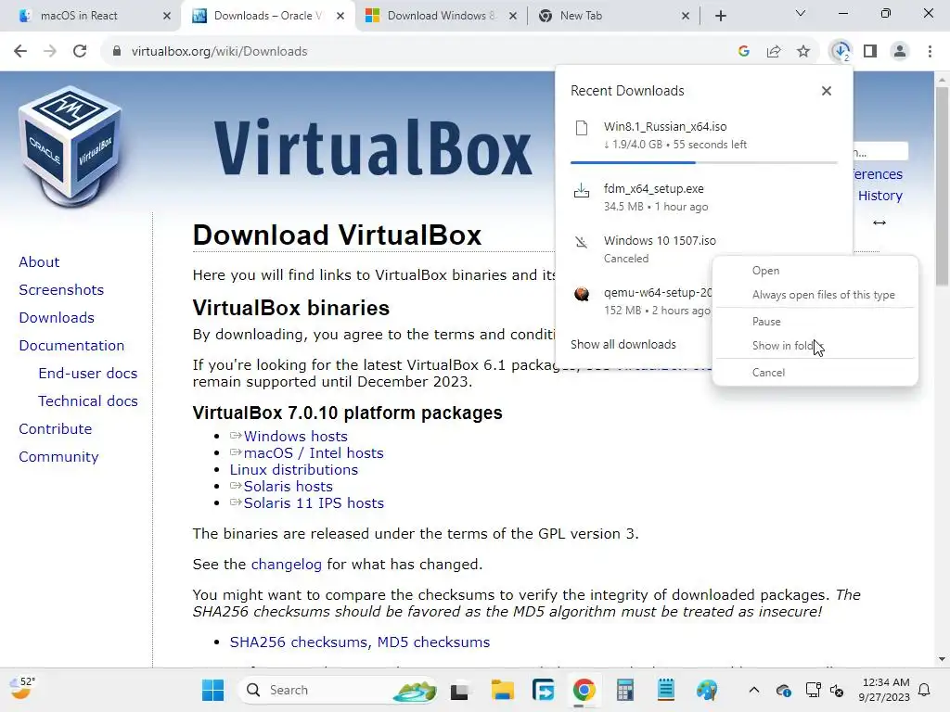Expand the system tray hidden icons chevron
The image size is (950, 712).
[753, 690]
